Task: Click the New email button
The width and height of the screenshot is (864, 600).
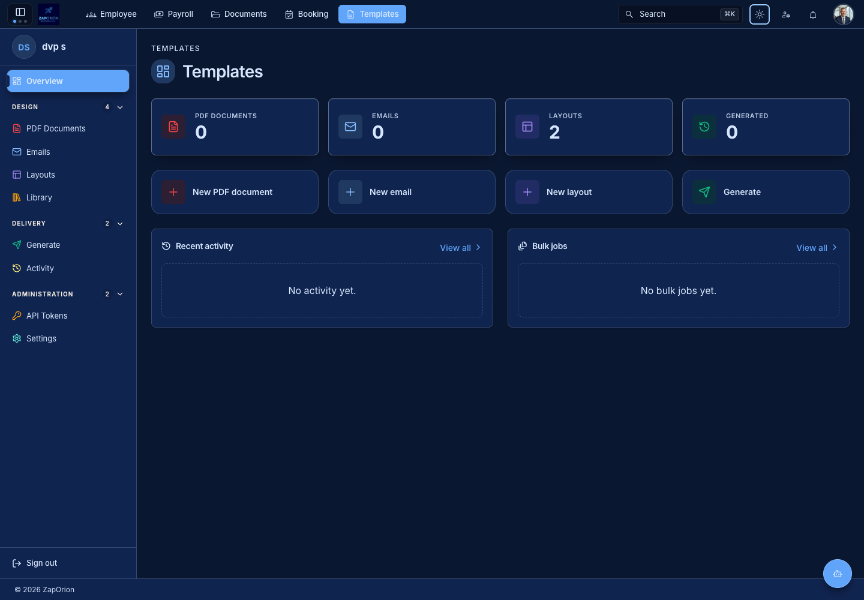Action: 412,192
